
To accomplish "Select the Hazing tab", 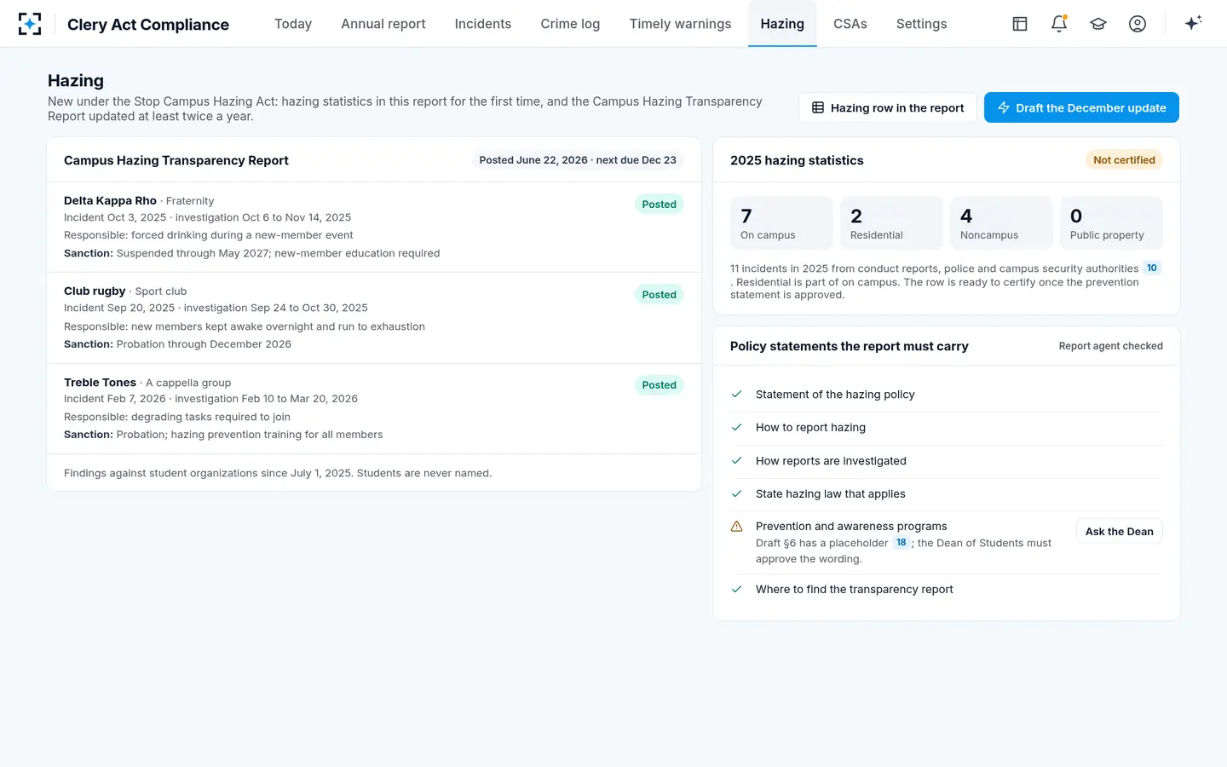I will pos(782,24).
